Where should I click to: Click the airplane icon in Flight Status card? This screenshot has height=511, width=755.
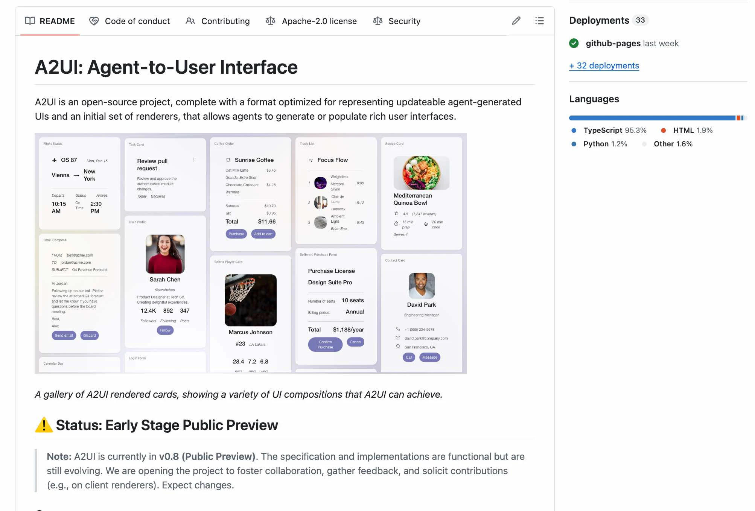pos(55,160)
